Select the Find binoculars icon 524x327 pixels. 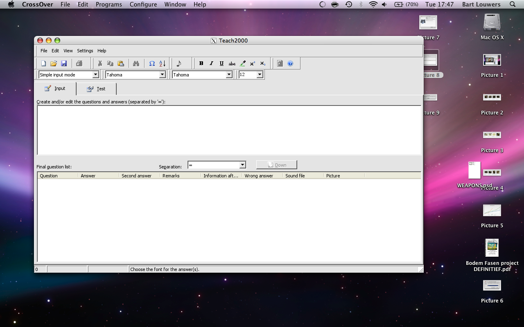[136, 63]
